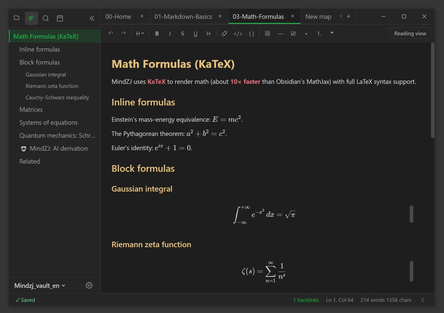Maximize the application window

404,17
